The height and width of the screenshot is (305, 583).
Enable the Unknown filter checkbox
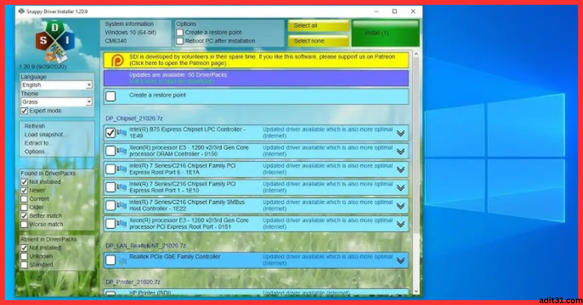(x=24, y=256)
